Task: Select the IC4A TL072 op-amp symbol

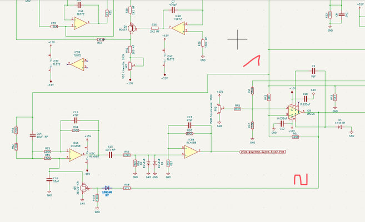Action: click(x=81, y=23)
